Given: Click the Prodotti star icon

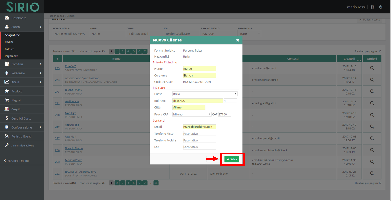Looking at the screenshot, I should click(7, 91).
